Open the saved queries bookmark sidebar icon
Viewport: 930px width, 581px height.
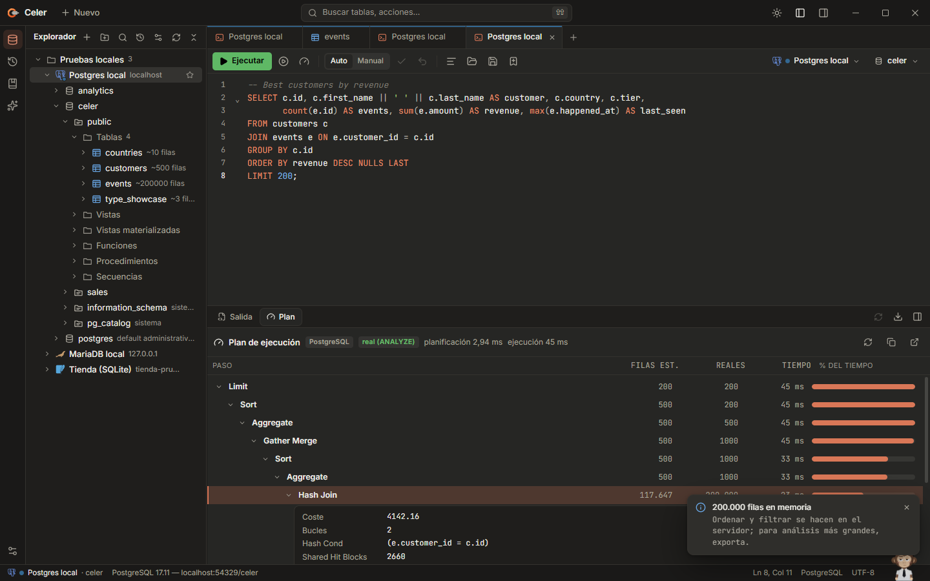click(x=12, y=84)
